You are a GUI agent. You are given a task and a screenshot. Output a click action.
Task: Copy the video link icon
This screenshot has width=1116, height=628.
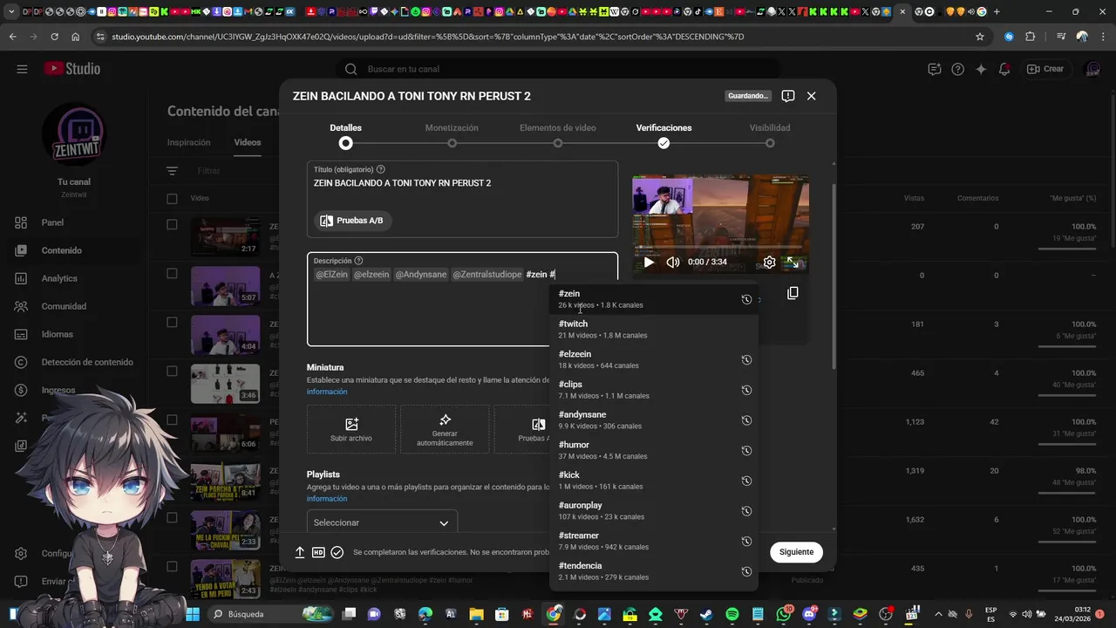tap(793, 293)
